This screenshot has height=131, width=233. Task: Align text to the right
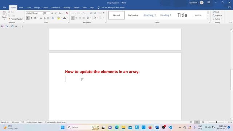[x=80, y=18]
